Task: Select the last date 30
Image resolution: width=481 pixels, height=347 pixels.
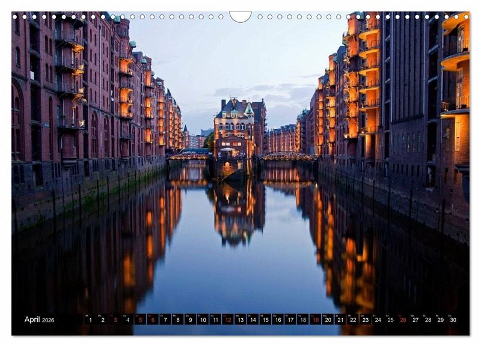Action: (453, 320)
